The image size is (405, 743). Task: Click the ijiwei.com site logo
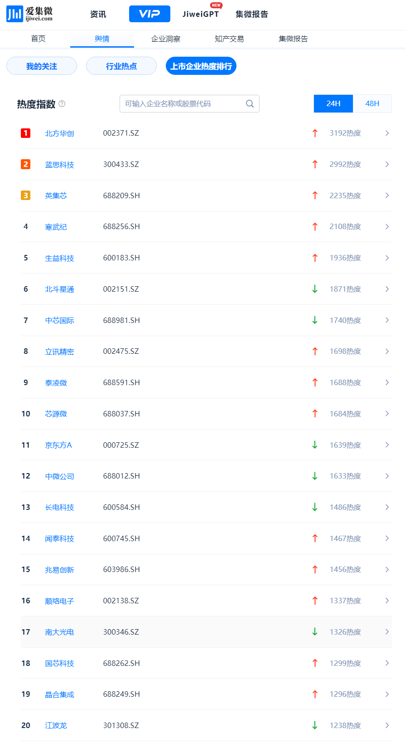coord(29,14)
